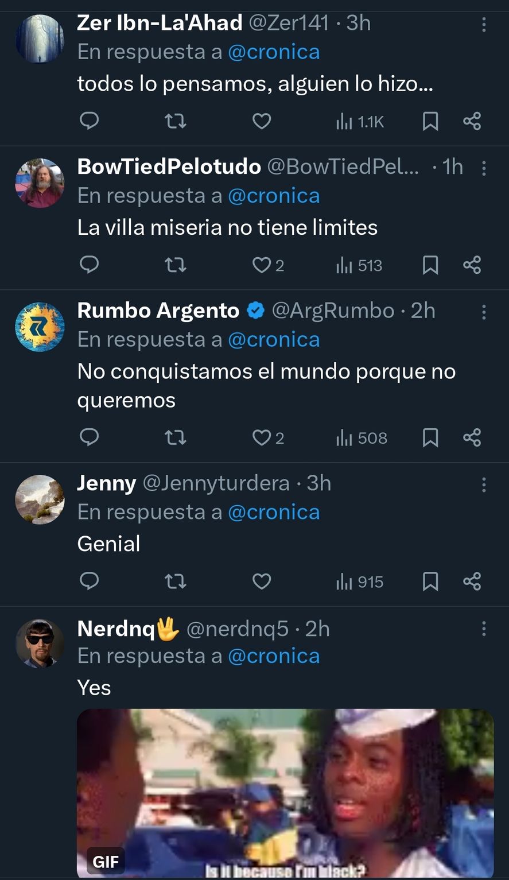
Task: Open @cronica mention in Jenny's reply
Action: coord(274,512)
